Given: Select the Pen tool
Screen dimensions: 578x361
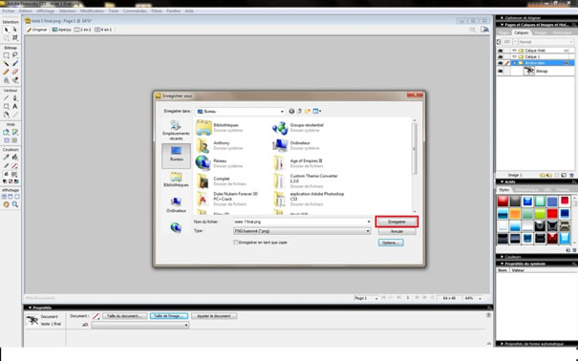Looking at the screenshot, I should pyautogui.click(x=14, y=98).
